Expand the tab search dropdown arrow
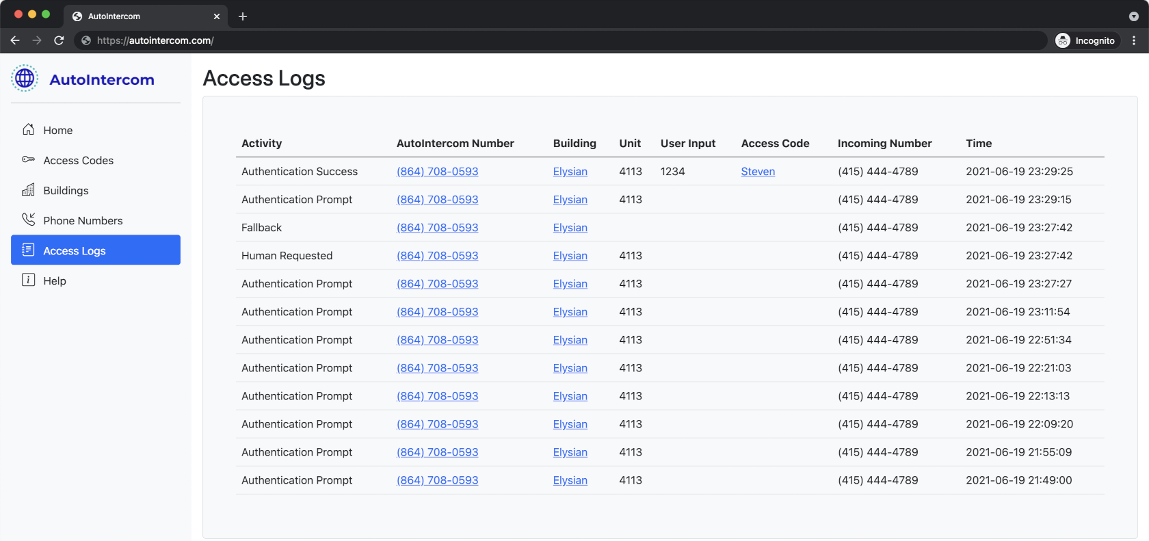Image resolution: width=1149 pixels, height=541 pixels. click(1134, 16)
